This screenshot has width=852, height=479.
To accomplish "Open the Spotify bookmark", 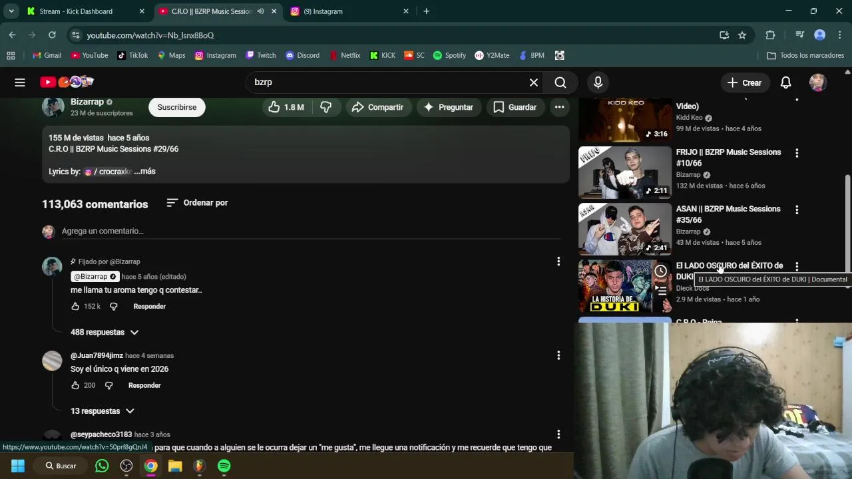I will [x=449, y=55].
